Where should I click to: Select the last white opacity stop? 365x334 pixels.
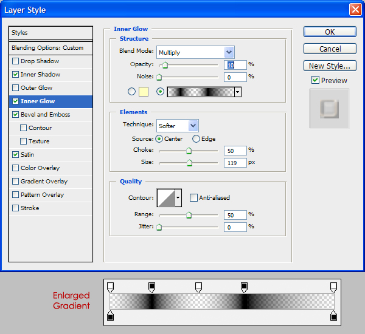click(333, 287)
